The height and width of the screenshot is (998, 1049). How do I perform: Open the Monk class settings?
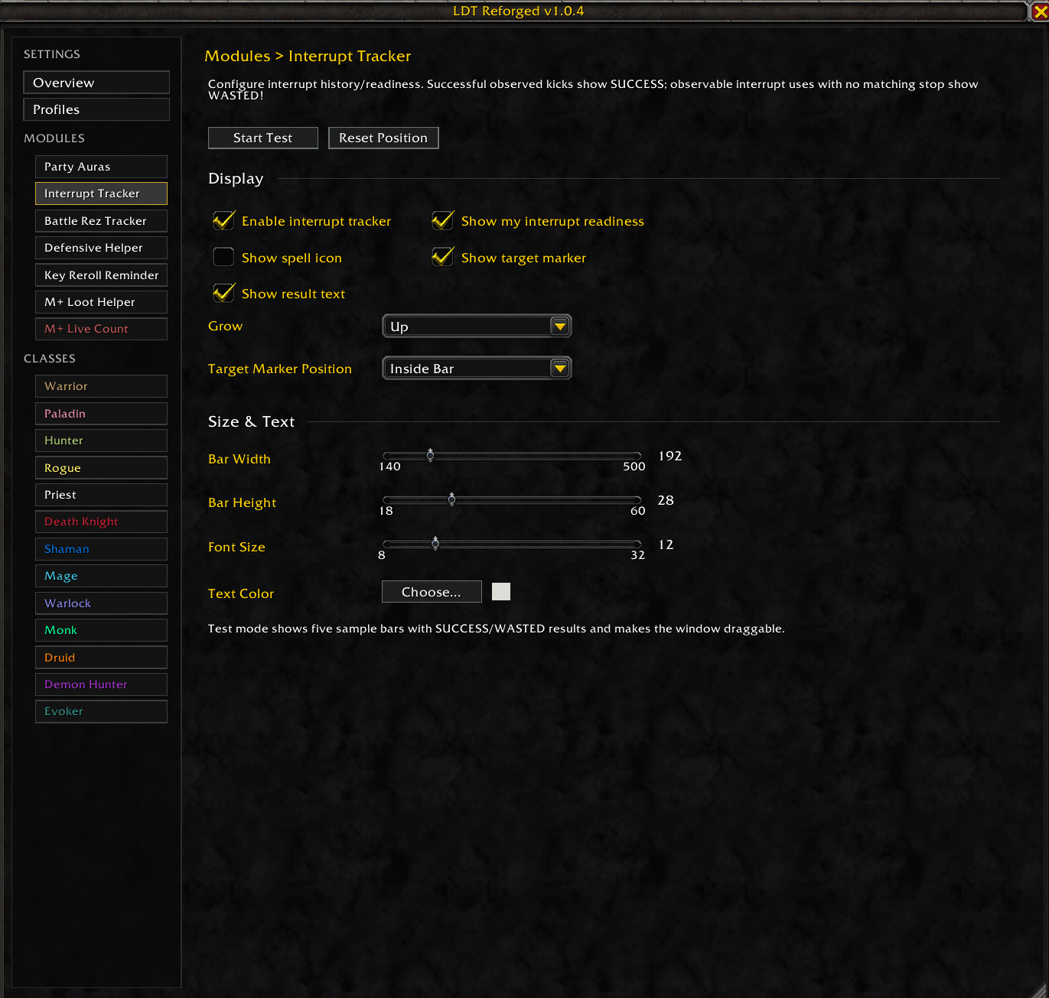pyautogui.click(x=101, y=630)
